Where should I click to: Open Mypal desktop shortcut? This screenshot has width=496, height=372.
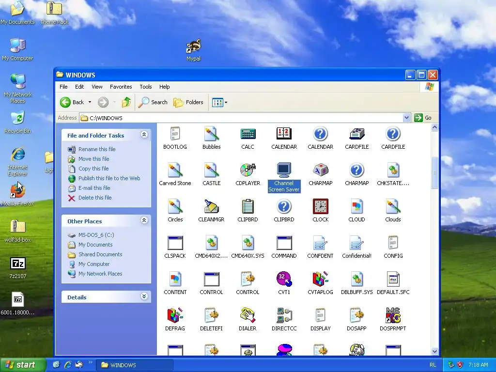point(193,50)
